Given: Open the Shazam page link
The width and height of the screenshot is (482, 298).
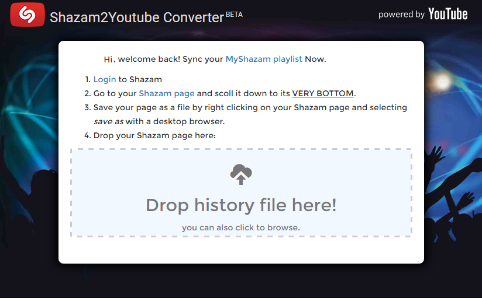Looking at the screenshot, I should (x=167, y=93).
